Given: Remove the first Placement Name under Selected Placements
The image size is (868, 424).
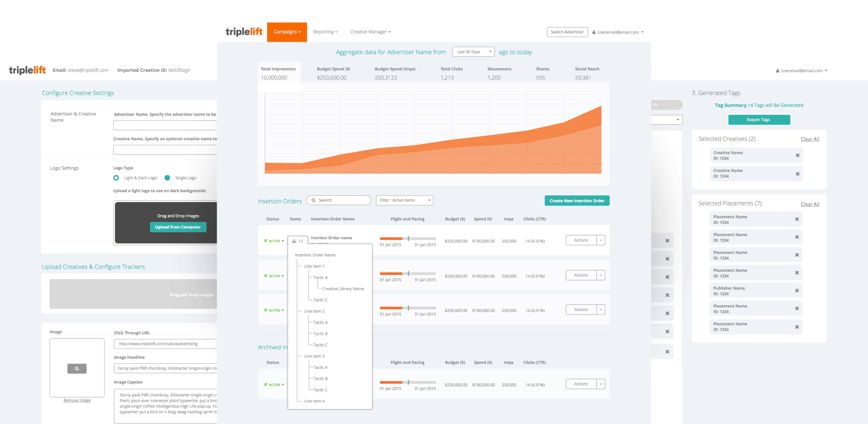Looking at the screenshot, I should point(797,220).
